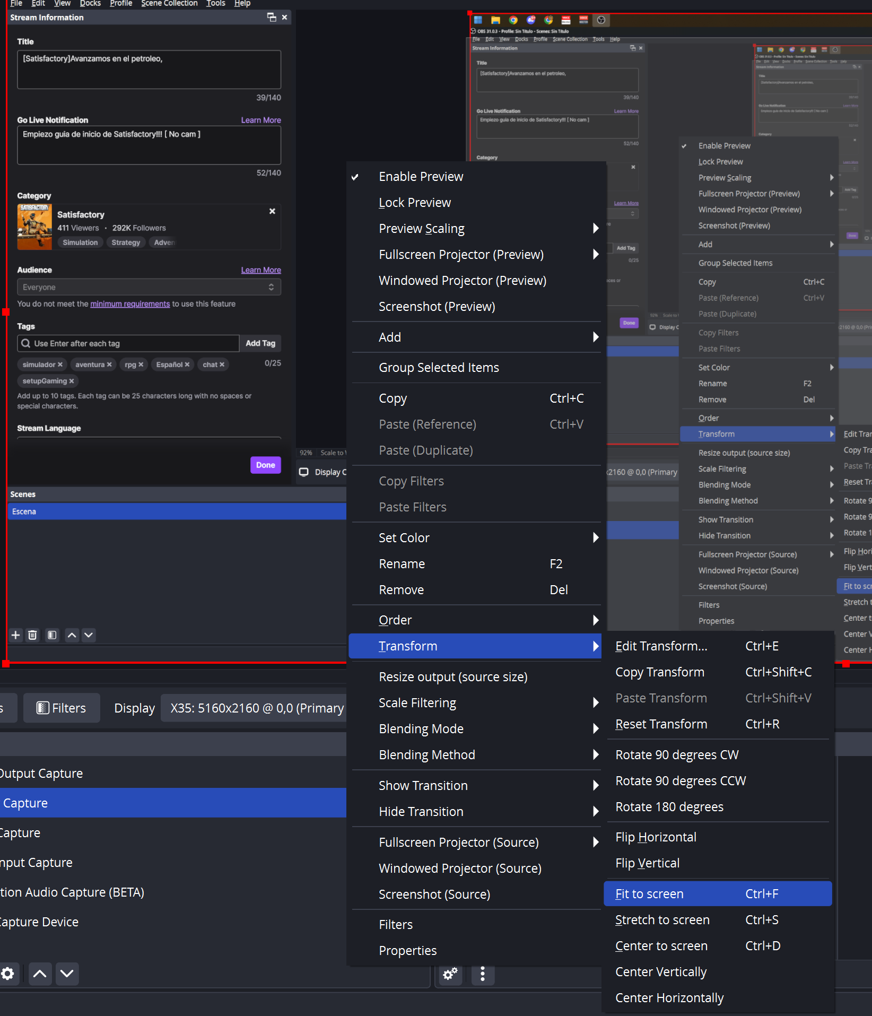Select Reset Transform
This screenshot has width=872, height=1016.
point(718,724)
